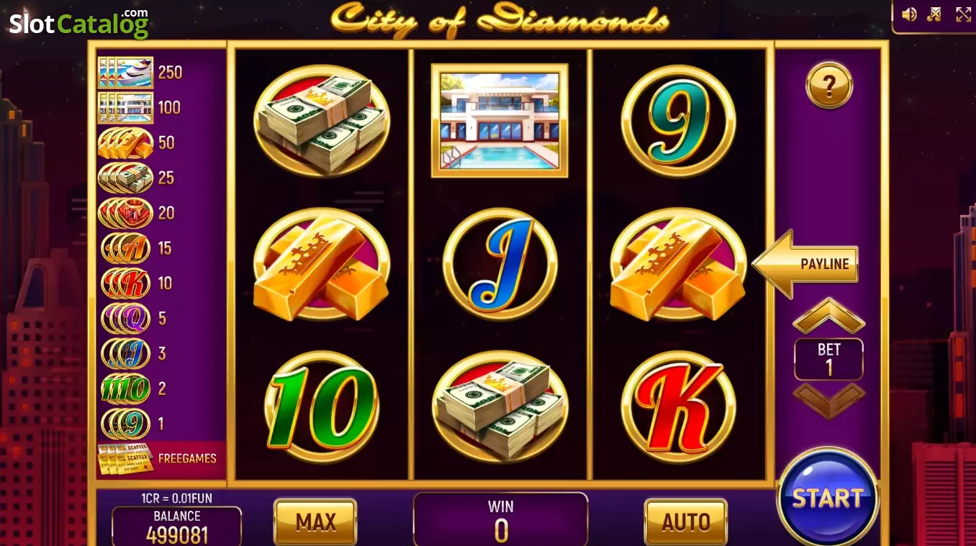Click the FREEGAMES scatter paytable entry
Image resolution: width=976 pixels, height=546 pixels.
157,458
